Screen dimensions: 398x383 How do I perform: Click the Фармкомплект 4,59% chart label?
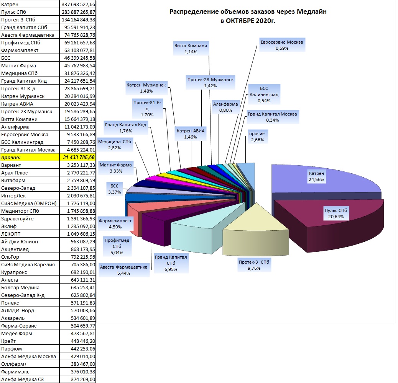click(x=115, y=224)
